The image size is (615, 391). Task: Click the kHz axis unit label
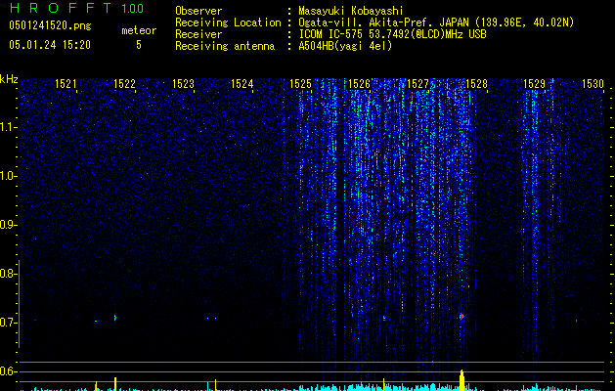(x=9, y=79)
